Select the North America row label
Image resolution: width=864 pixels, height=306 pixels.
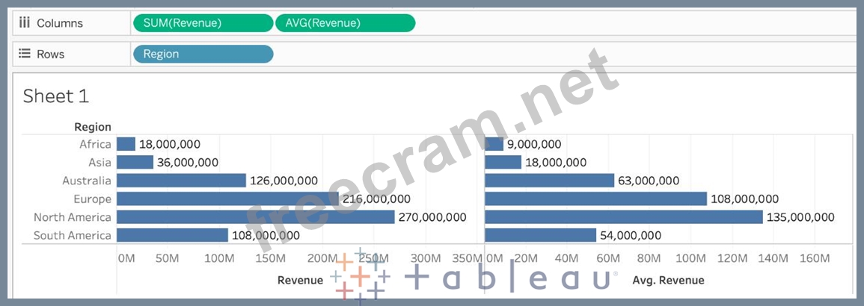[x=73, y=217]
